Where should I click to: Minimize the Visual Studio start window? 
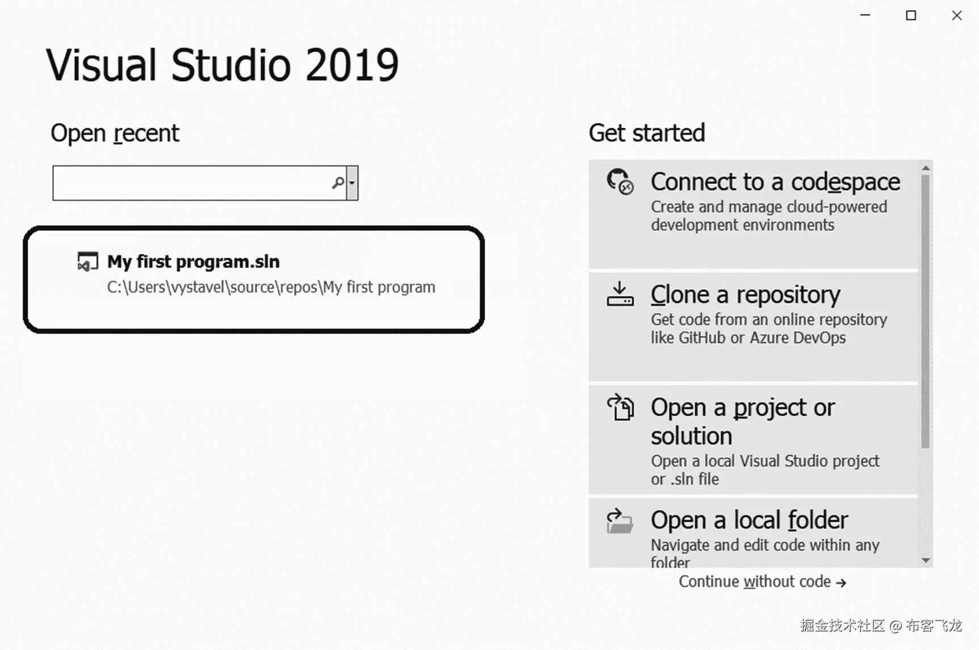[x=865, y=16]
